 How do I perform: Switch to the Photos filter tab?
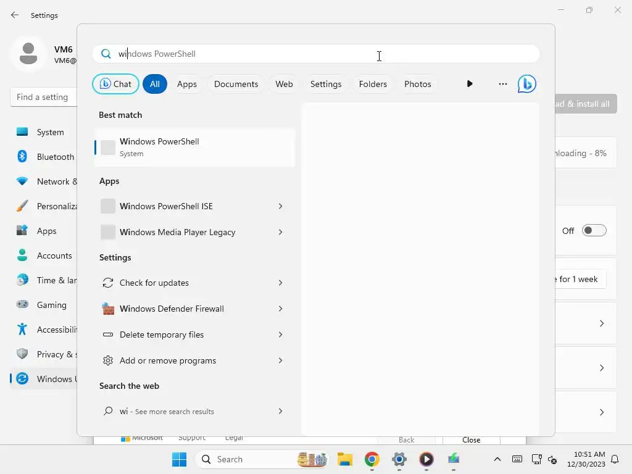[418, 84]
